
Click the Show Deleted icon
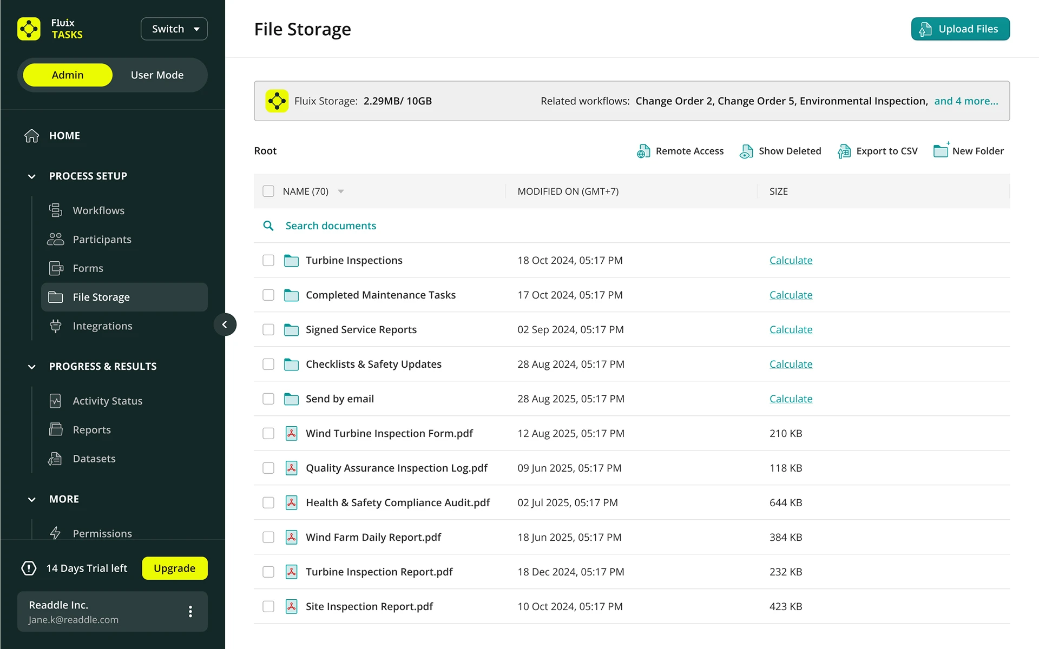click(746, 151)
